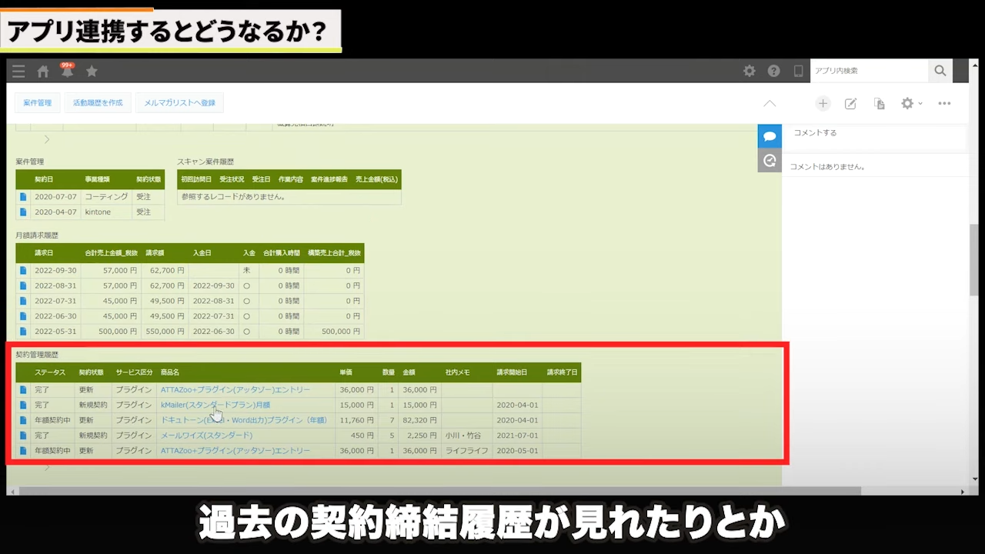This screenshot has height=554, width=985.
Task: Open the favorites star in the header
Action: [x=92, y=72]
